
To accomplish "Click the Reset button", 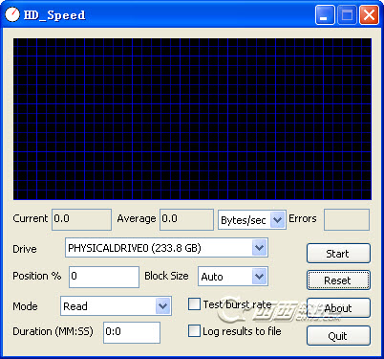I will [x=338, y=280].
